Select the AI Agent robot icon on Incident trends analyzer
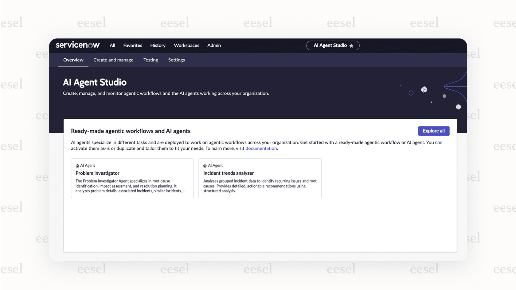 point(205,165)
